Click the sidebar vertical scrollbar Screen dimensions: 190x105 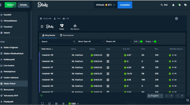31,35
